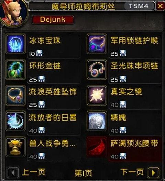Click the 真实之镜 mirror star icon
The width and height of the screenshot is (165, 181).
97,95
